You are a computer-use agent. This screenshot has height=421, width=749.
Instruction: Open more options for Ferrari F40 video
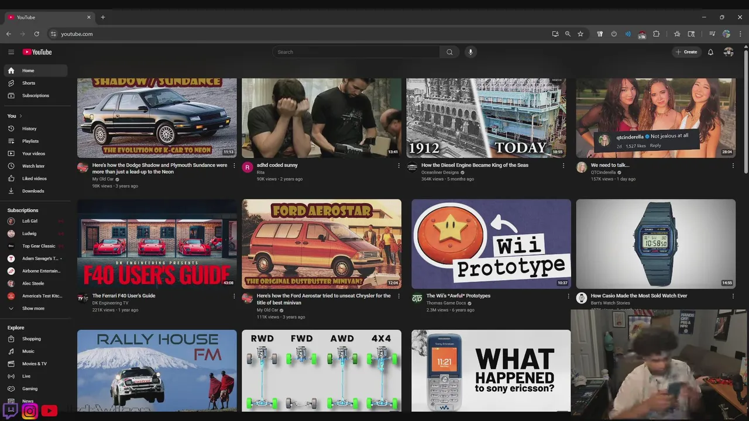234,296
